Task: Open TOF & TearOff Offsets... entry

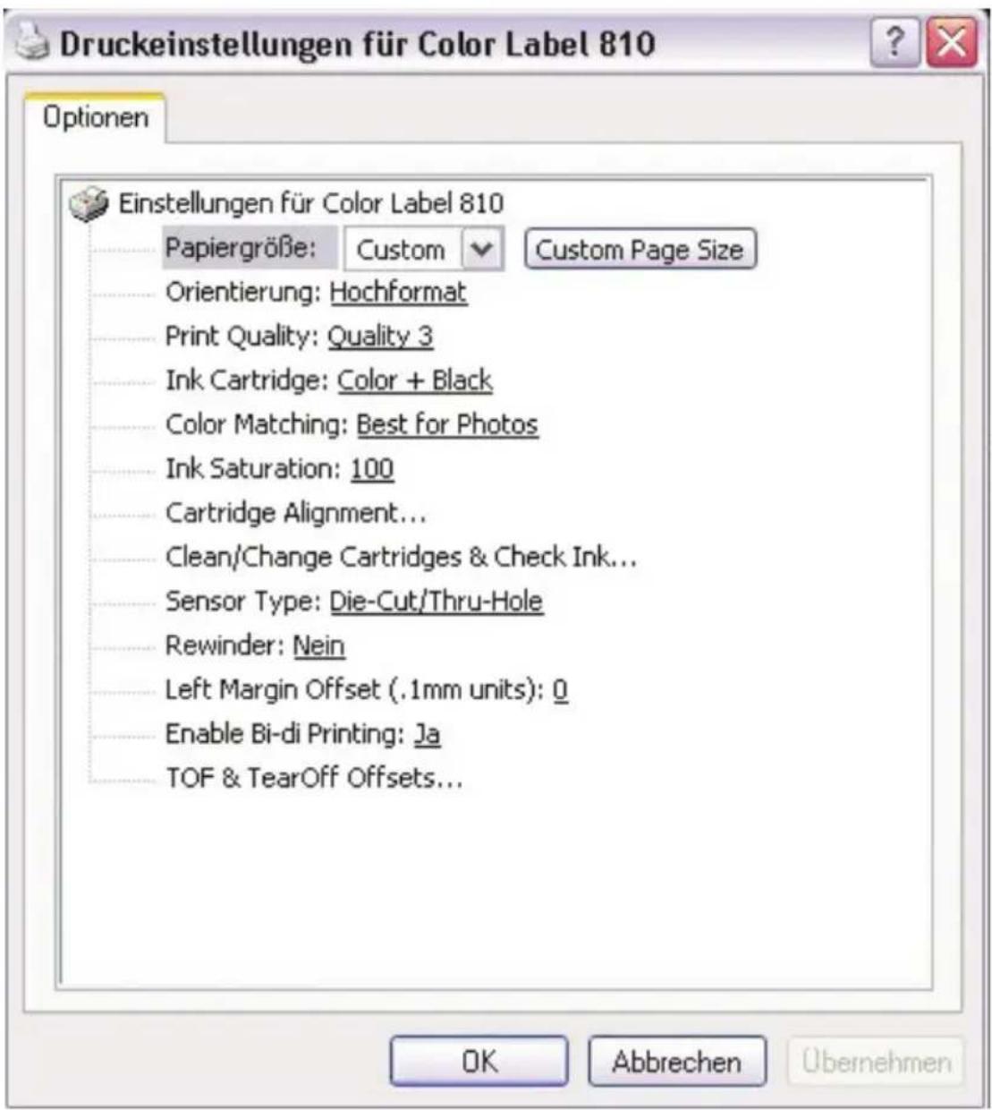Action: pyautogui.click(x=314, y=777)
